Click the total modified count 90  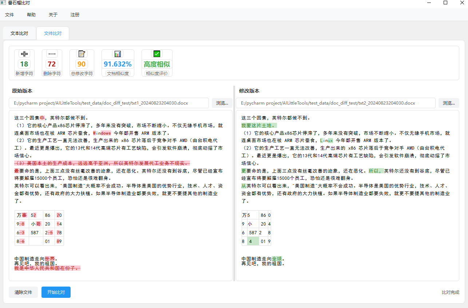[x=82, y=64]
